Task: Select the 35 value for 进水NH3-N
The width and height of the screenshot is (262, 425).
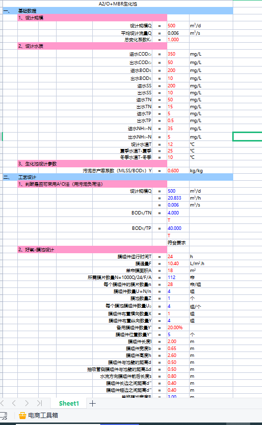Action: pos(178,129)
